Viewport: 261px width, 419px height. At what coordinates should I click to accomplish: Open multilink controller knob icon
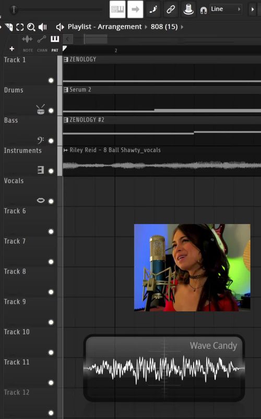(188, 9)
